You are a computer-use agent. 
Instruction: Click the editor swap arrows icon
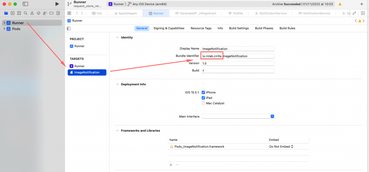pyautogui.click(x=354, y=13)
